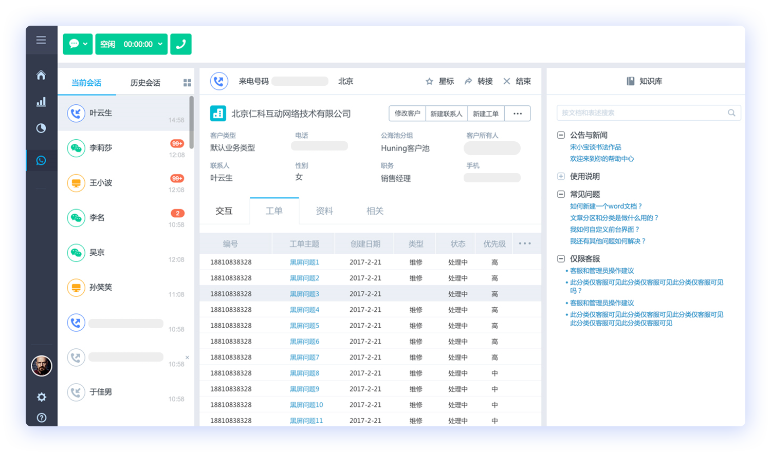Select the 状态 column header

click(457, 244)
